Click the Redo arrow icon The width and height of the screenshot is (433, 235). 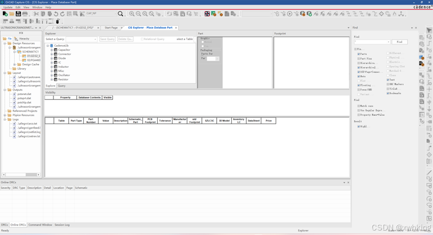(62, 14)
